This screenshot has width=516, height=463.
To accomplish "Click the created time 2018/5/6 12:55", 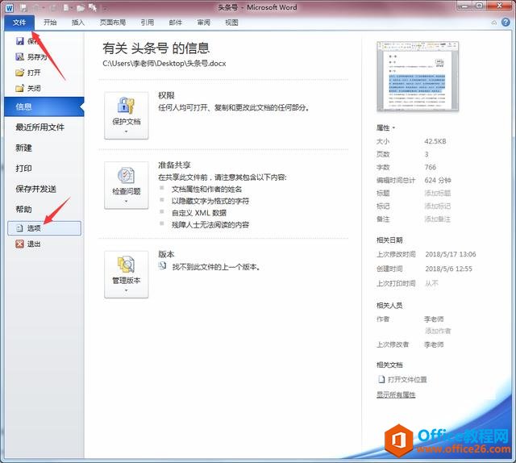I will pos(448,269).
